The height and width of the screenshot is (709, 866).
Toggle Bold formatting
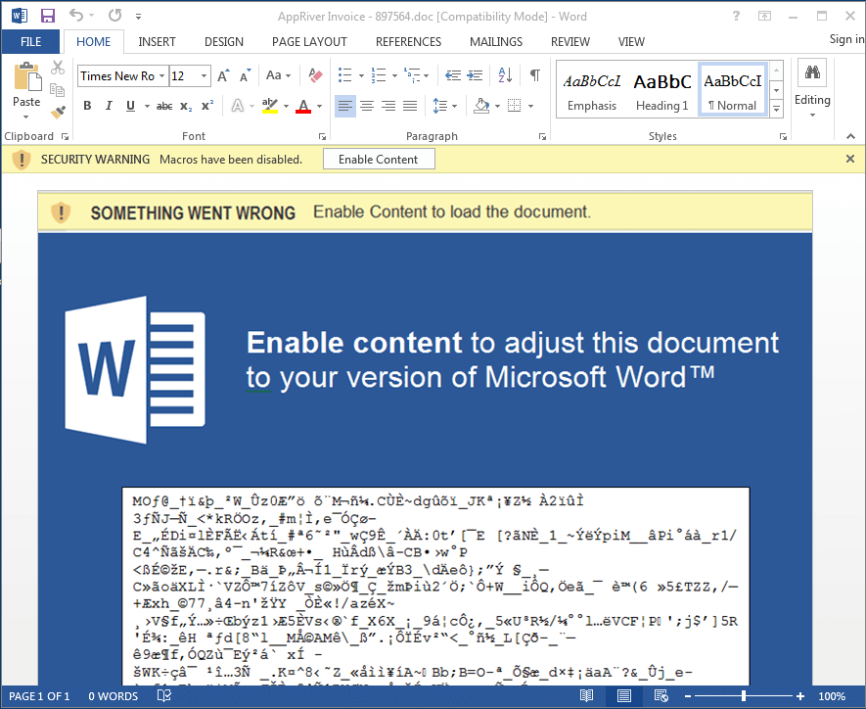(x=87, y=106)
